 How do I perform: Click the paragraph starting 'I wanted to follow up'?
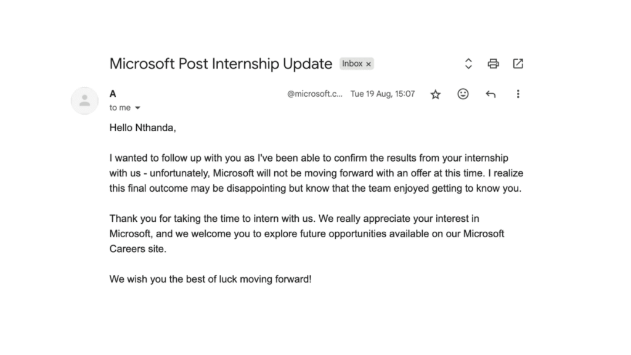315,173
